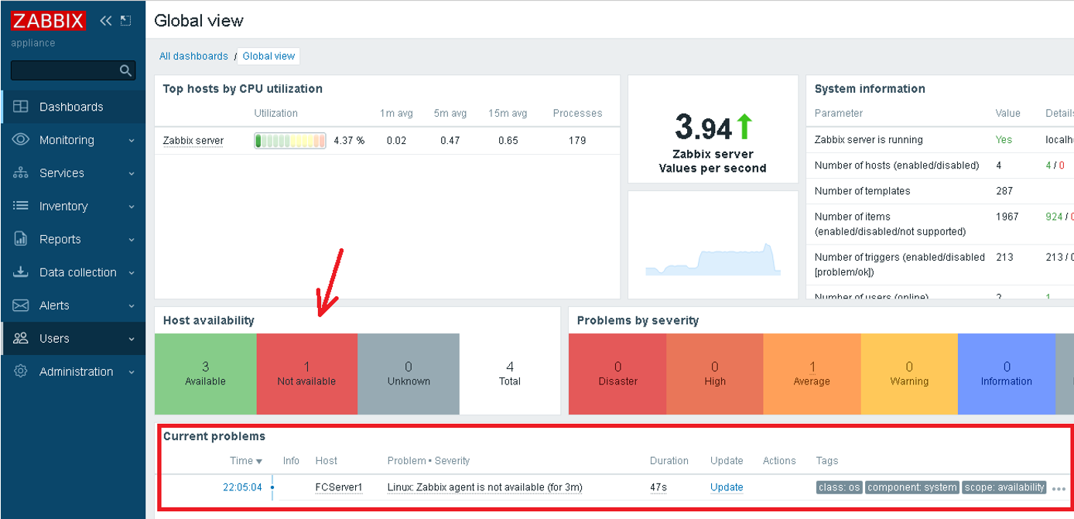
Task: Click the 3.94 values per second widget
Action: coord(713,129)
